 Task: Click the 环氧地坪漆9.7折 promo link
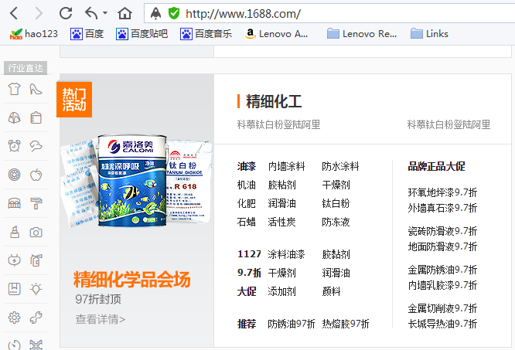tap(442, 192)
